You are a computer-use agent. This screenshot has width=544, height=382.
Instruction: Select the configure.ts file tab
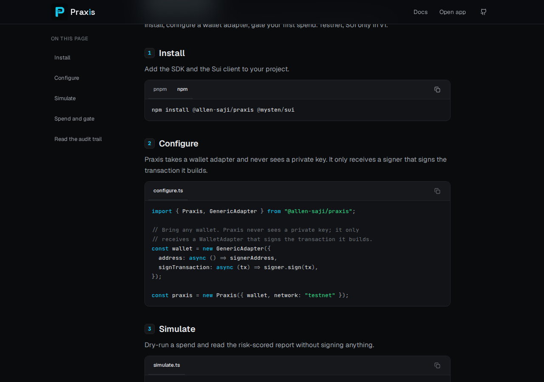tap(168, 191)
